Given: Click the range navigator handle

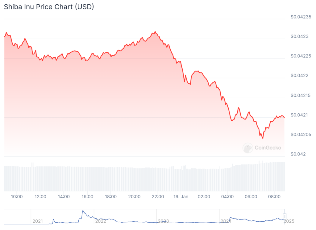Looking at the screenshot, I should [x=285, y=216].
